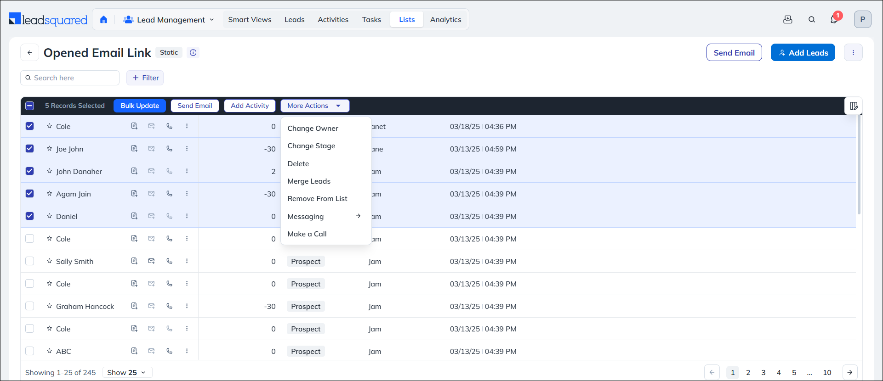Click the Add Leads button

(x=803, y=53)
